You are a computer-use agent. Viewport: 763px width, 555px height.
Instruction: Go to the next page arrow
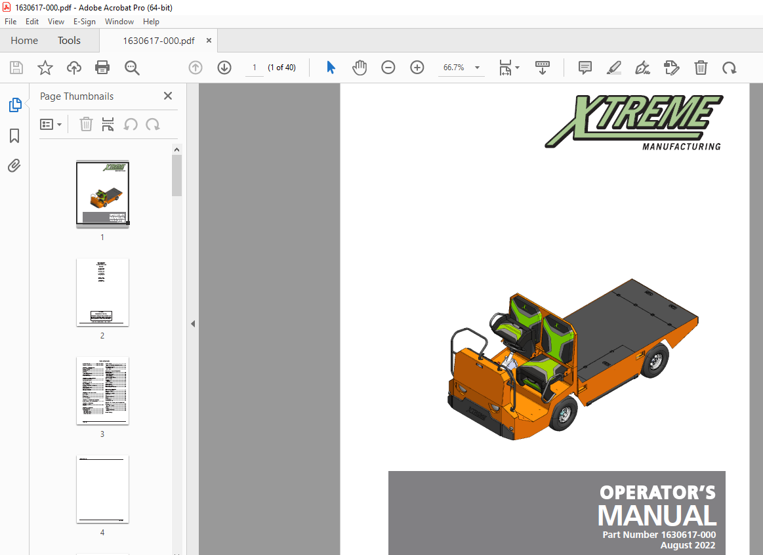(224, 68)
